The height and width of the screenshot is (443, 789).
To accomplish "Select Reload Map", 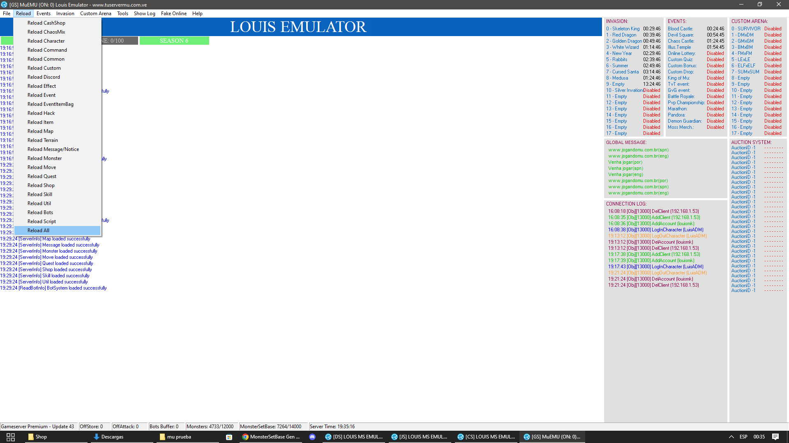I will coord(58,131).
